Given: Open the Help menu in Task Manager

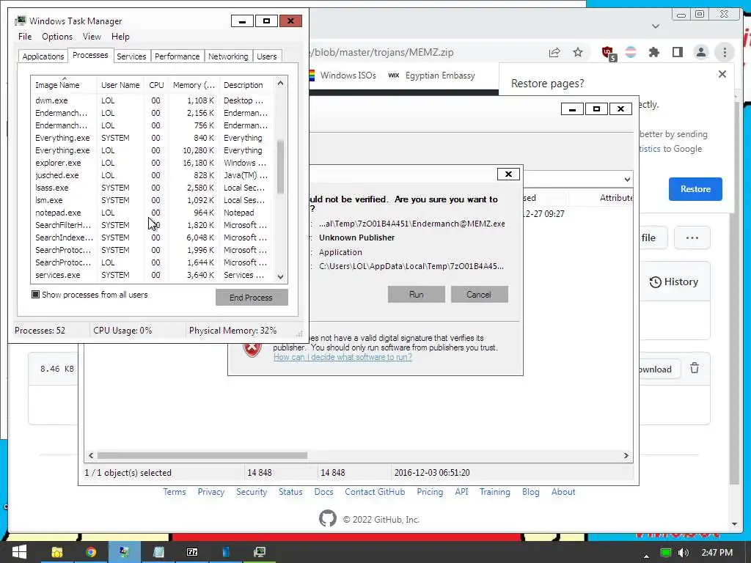Looking at the screenshot, I should [x=120, y=37].
